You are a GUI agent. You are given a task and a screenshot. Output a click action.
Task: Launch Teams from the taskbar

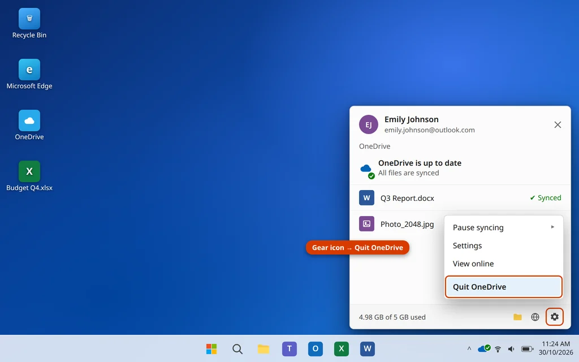coord(289,348)
